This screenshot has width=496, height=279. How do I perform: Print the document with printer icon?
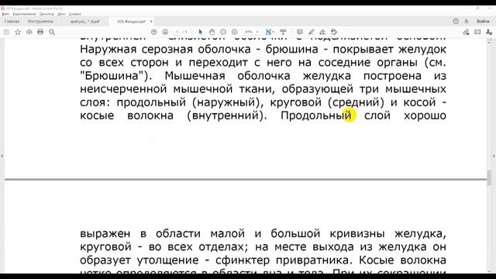pos(40,32)
